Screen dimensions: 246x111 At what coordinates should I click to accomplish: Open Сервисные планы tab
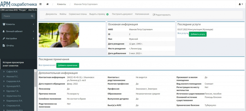(x=78, y=14)
